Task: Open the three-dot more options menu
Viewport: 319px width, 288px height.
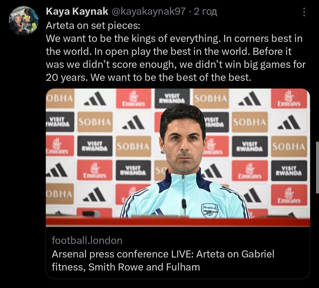Action: 304,12
